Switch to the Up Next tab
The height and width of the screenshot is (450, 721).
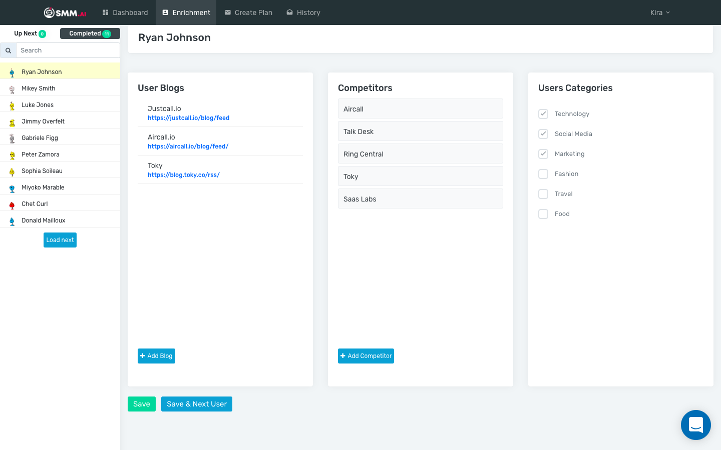pyautogui.click(x=30, y=33)
